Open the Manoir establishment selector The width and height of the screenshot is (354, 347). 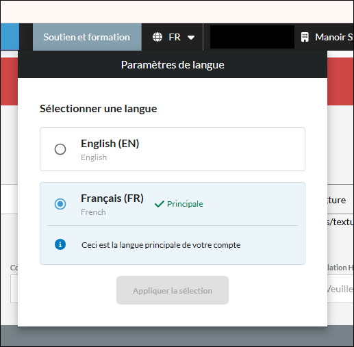click(327, 37)
